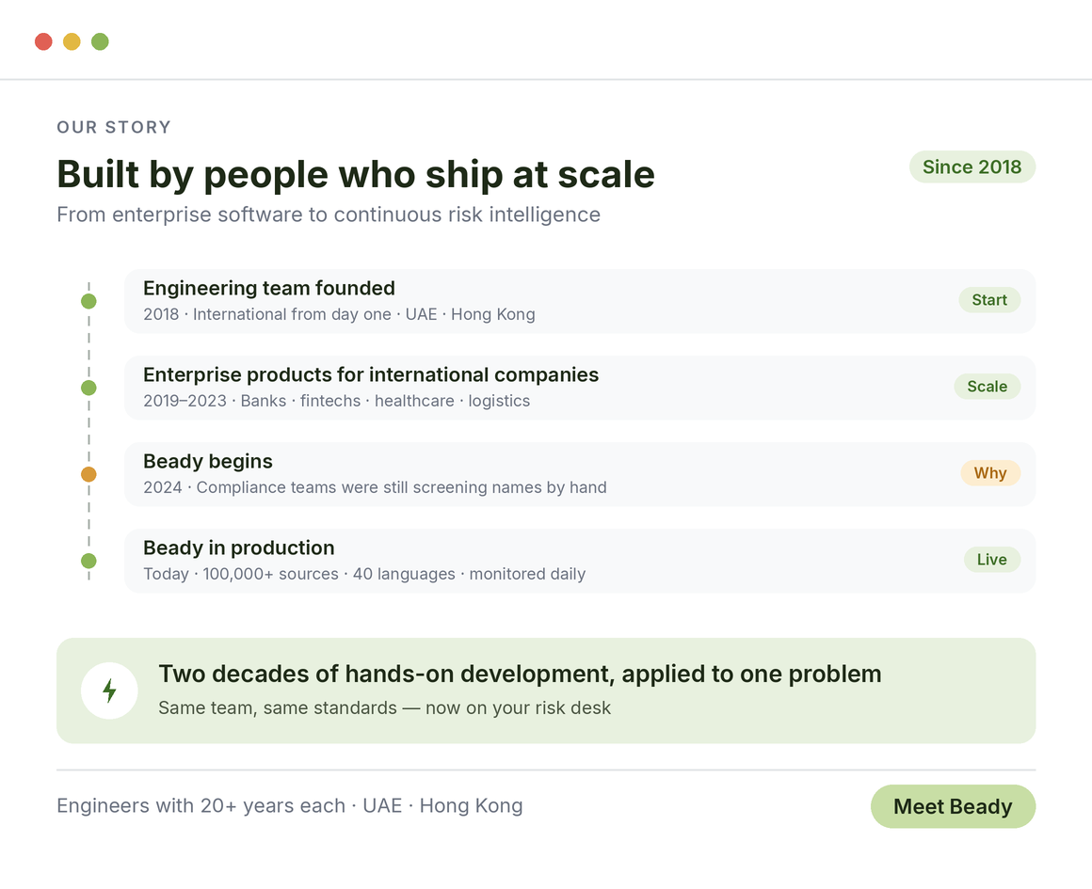Click the red window close dot
Screen dimensions: 1092x889
click(44, 41)
